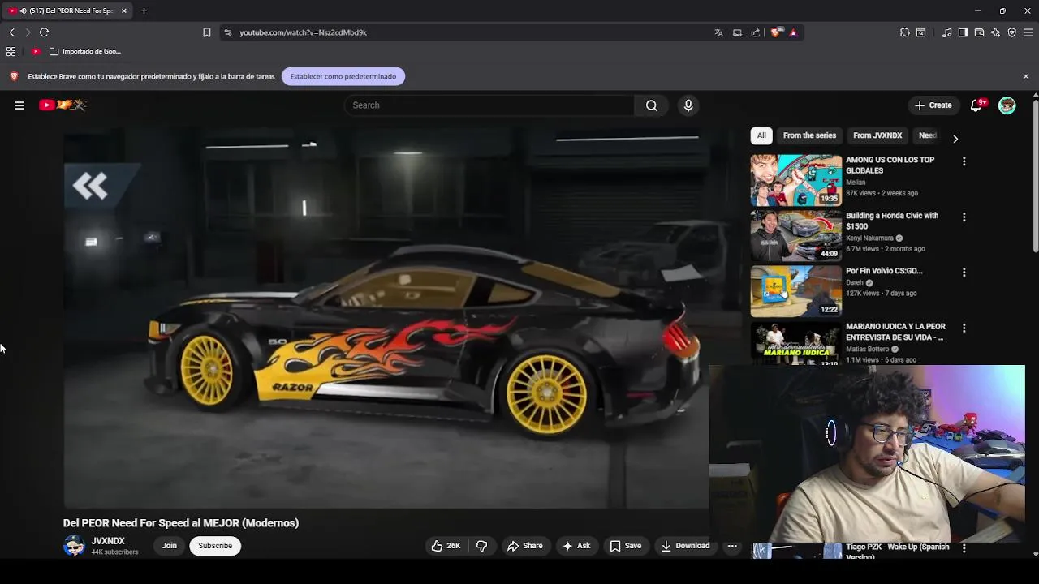Open JVXNDX channel avatar
Viewport: 1039px width, 584px height.
click(74, 546)
